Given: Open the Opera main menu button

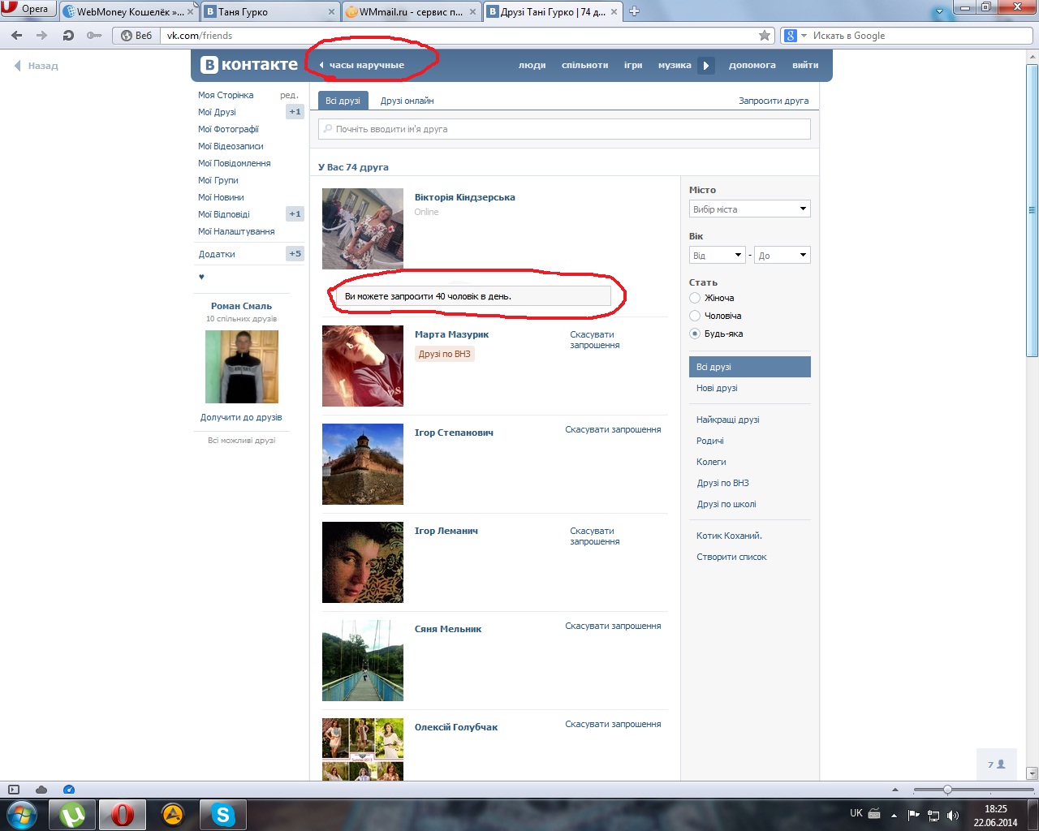Looking at the screenshot, I should 28,10.
